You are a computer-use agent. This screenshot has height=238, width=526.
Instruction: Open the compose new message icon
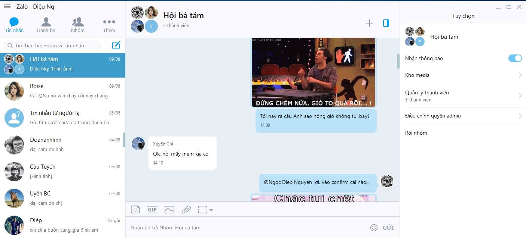[x=116, y=45]
